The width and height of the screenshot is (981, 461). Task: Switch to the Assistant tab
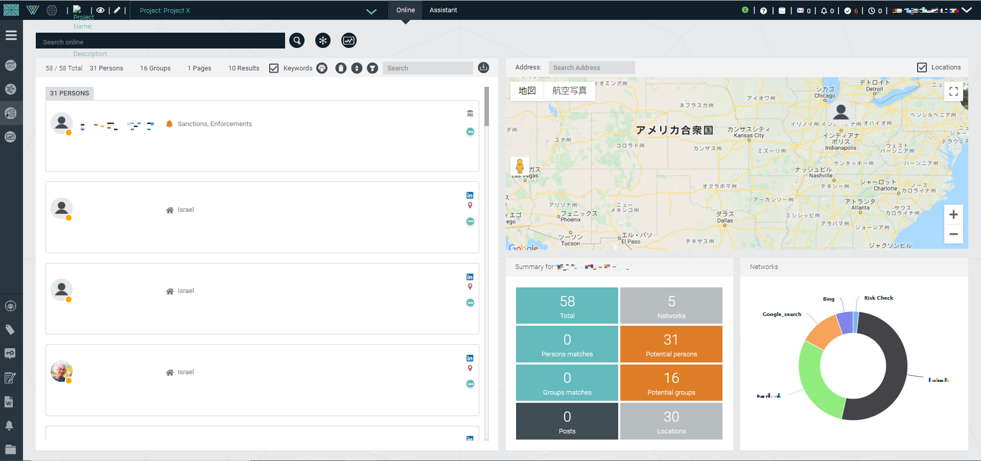(443, 10)
